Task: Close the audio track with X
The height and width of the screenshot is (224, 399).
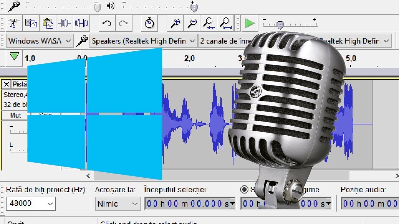Action: [6, 84]
